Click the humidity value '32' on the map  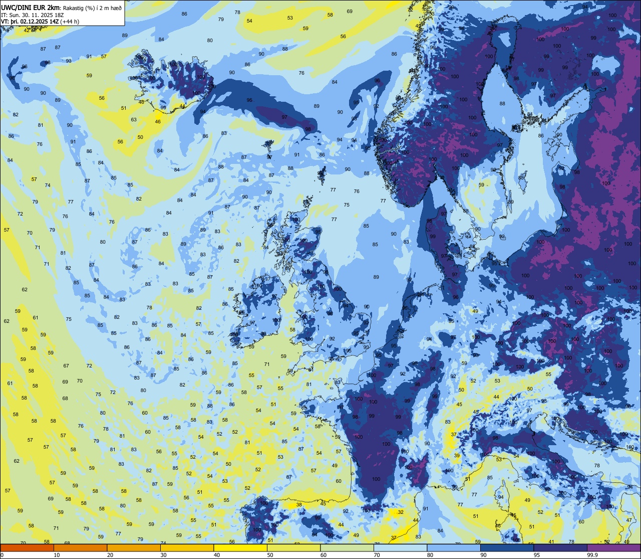pos(401,512)
